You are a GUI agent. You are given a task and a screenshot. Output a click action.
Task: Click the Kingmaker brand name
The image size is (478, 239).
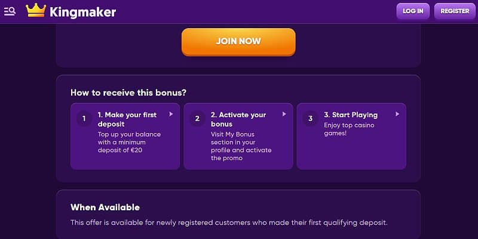(83, 12)
